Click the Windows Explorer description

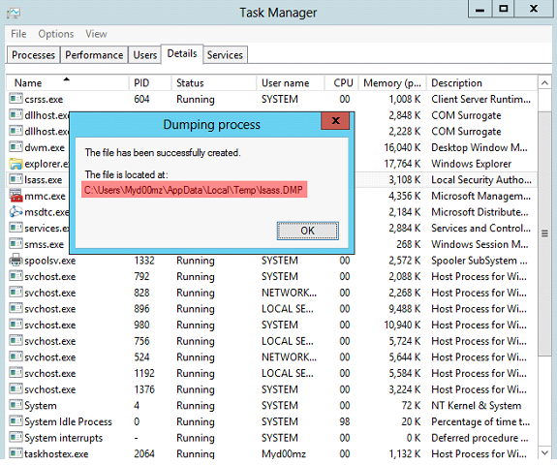[x=472, y=164]
